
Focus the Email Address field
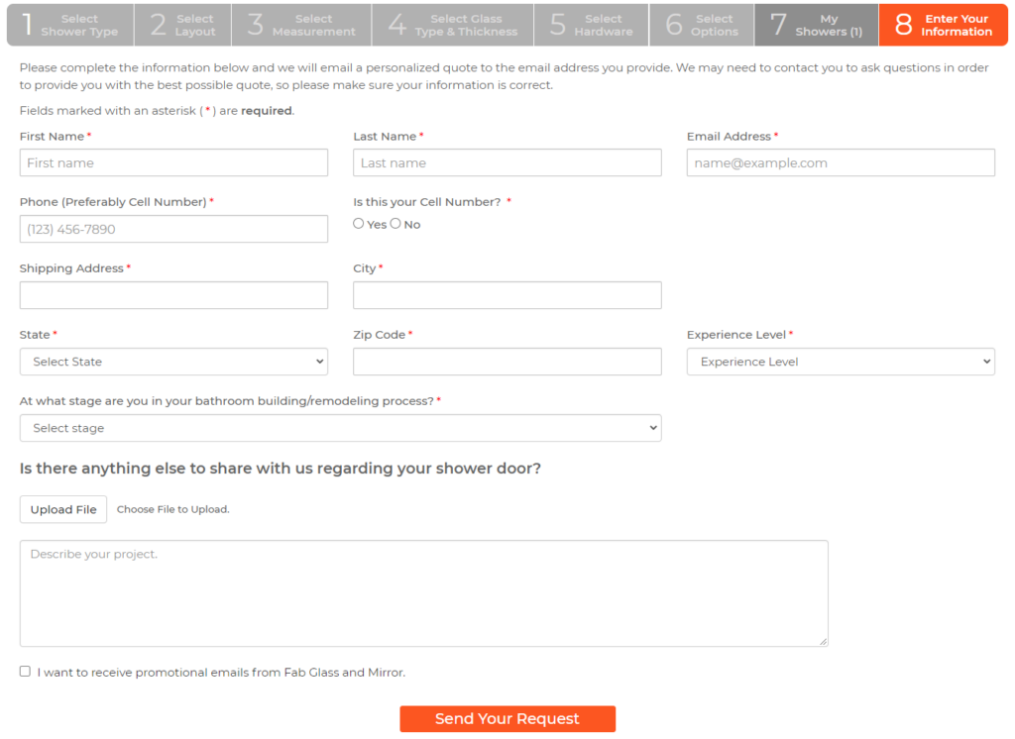point(841,162)
